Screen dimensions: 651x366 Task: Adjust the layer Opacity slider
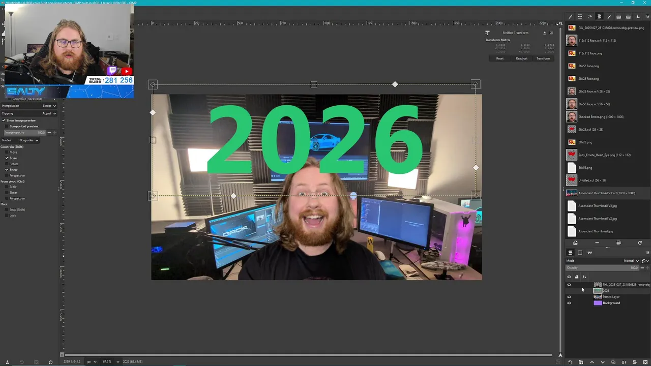coord(602,268)
